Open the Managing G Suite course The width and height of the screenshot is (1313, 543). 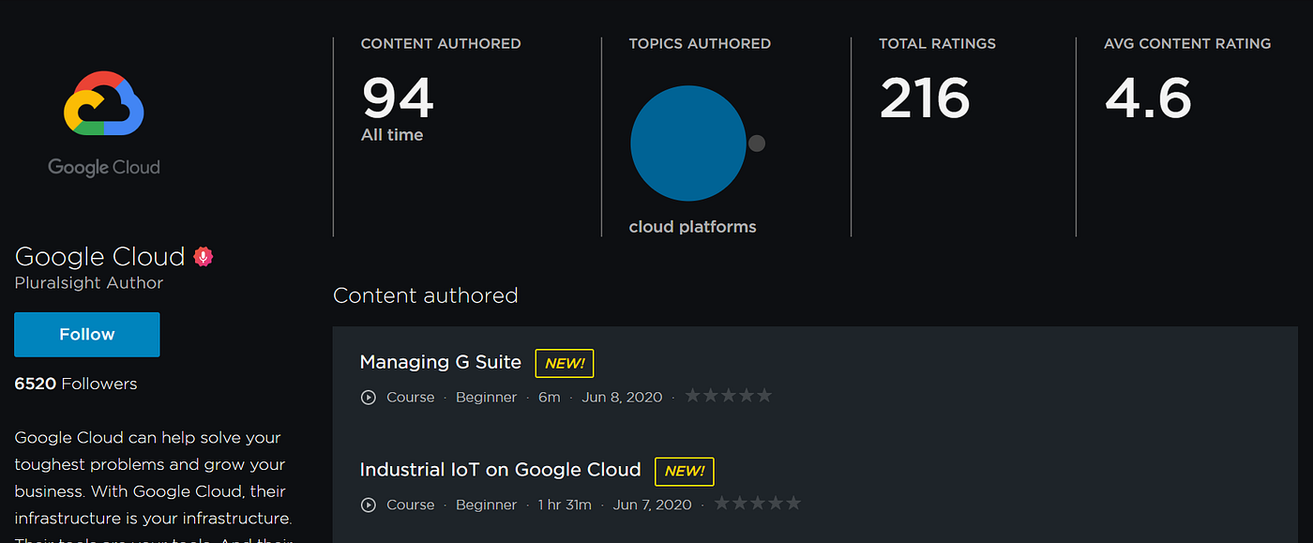coord(440,362)
